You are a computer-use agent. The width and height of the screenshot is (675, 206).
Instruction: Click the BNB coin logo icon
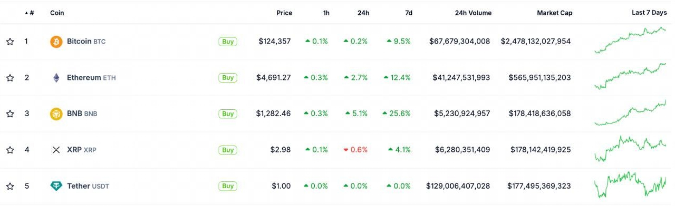[56, 114]
